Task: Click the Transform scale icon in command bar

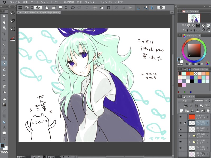Action: 108,8
